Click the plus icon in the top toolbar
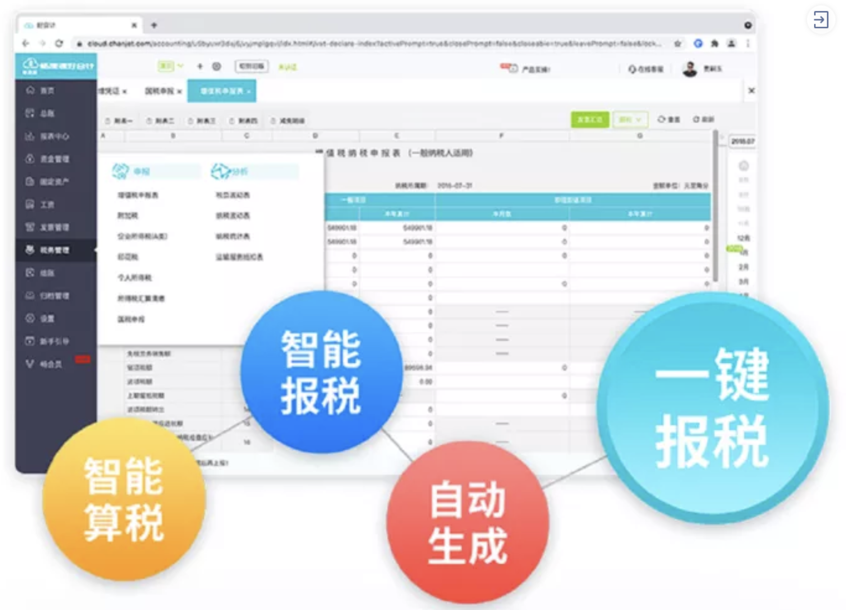 (x=200, y=66)
